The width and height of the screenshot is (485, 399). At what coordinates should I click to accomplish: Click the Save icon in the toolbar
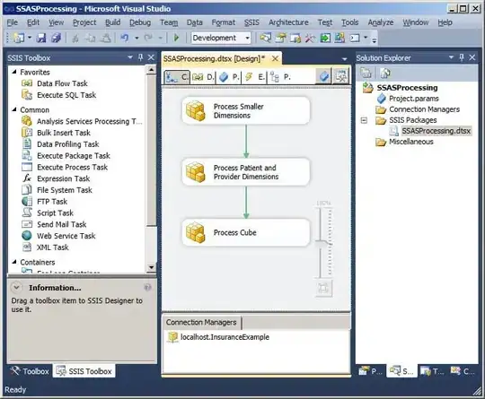41,38
